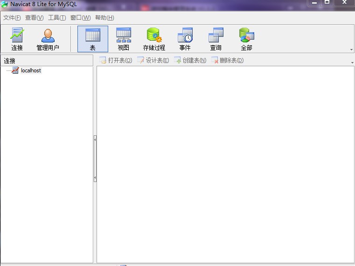Click 删除表(D) delete table button
Viewport: 355px width, 266px height.
[x=227, y=60]
